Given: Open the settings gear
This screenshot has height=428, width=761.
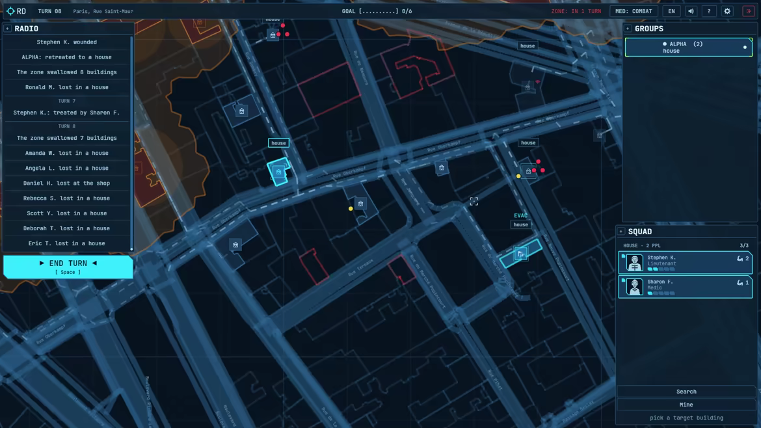Looking at the screenshot, I should tap(727, 11).
